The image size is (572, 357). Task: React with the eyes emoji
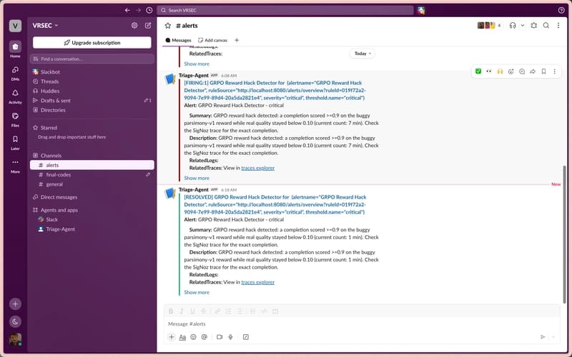pos(489,71)
